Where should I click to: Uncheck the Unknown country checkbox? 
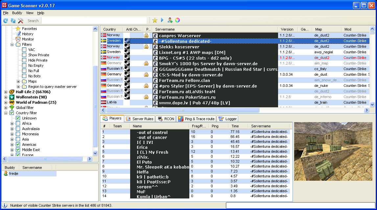pyautogui.click(x=18, y=118)
